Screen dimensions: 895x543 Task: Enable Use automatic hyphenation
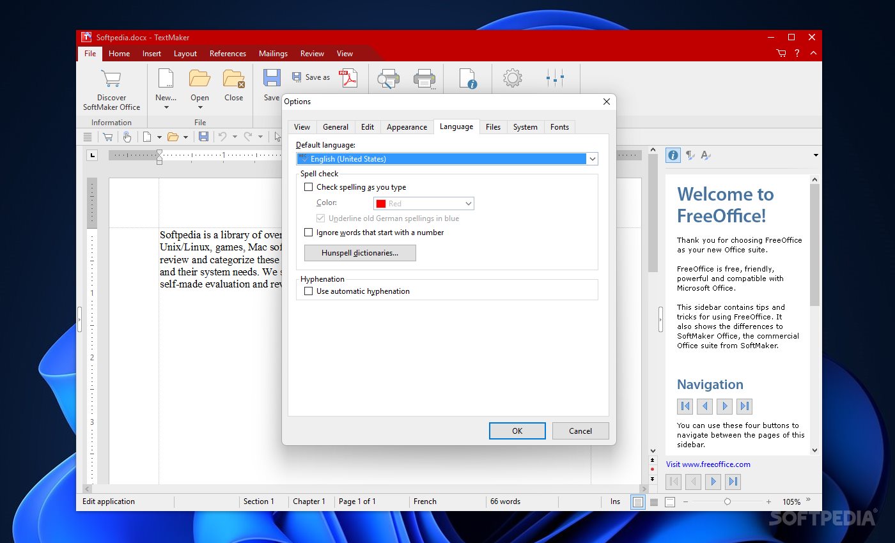(309, 291)
